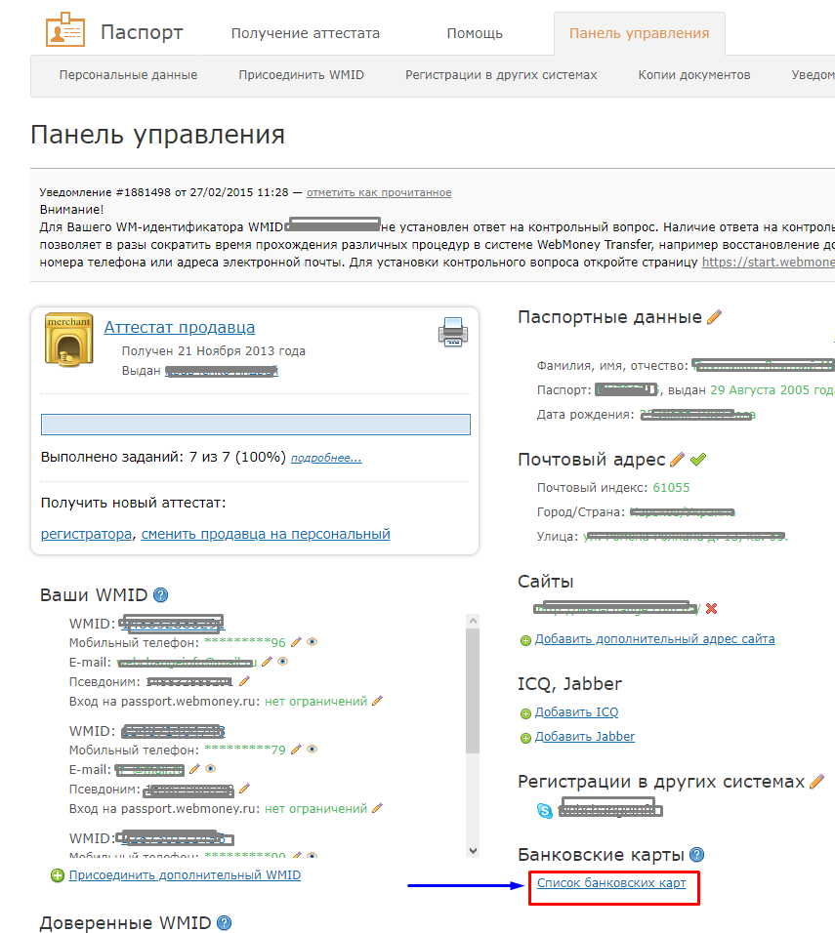Open Список банковских карт link
This screenshot has width=835, height=933.
pos(611,883)
